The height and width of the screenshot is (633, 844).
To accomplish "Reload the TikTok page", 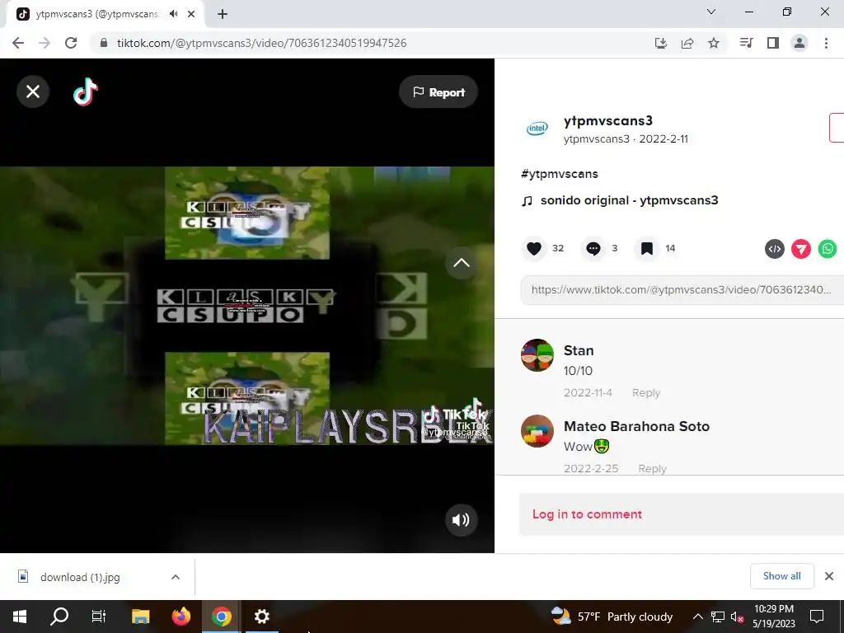I will (71, 43).
